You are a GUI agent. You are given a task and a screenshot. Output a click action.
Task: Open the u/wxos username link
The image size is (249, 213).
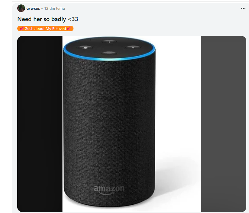tap(33, 9)
